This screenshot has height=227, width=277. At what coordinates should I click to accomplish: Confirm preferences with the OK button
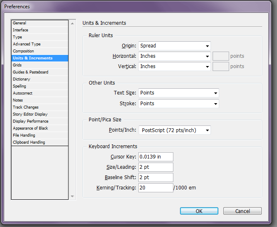coord(199,211)
